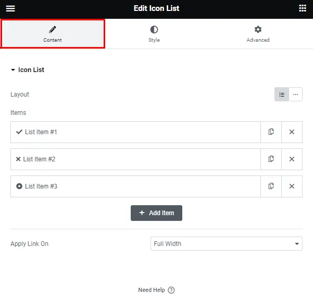Select the Content tab
The height and width of the screenshot is (306, 313).
pyautogui.click(x=53, y=34)
